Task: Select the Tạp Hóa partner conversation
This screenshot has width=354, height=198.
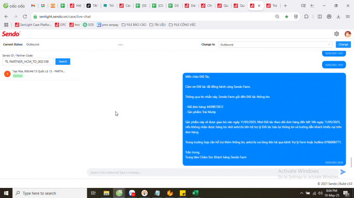Action: [41, 74]
